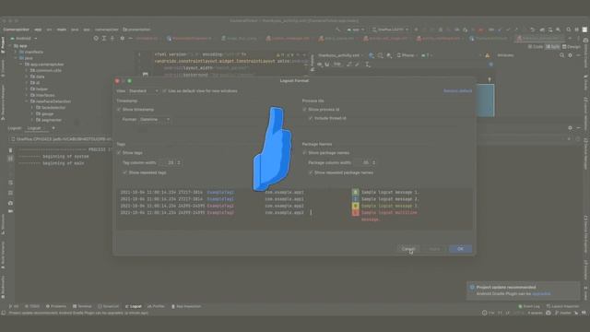This screenshot has width=590, height=332.
Task: Click the Search Everywhere magnifier icon
Action: (568, 30)
